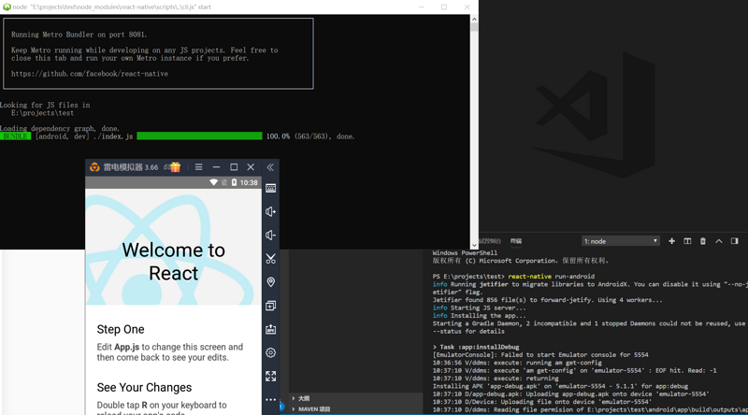748x415 pixels.
Task: Click the 雷电模拟器 3.66 title text
Action: (130, 167)
